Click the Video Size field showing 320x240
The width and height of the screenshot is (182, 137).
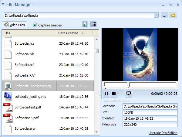(x=150, y=125)
